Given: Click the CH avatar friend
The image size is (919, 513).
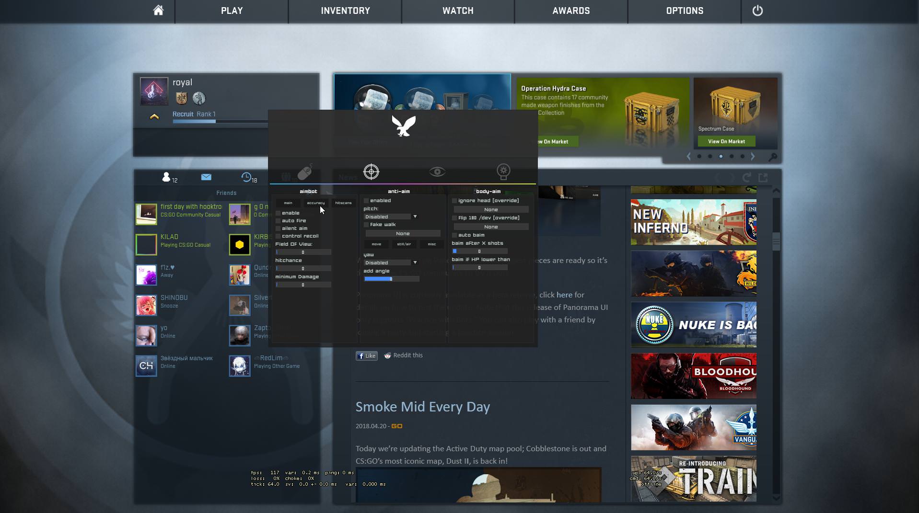Looking at the screenshot, I should coord(146,366).
